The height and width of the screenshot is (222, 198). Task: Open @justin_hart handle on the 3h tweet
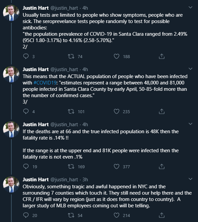tap(64, 180)
